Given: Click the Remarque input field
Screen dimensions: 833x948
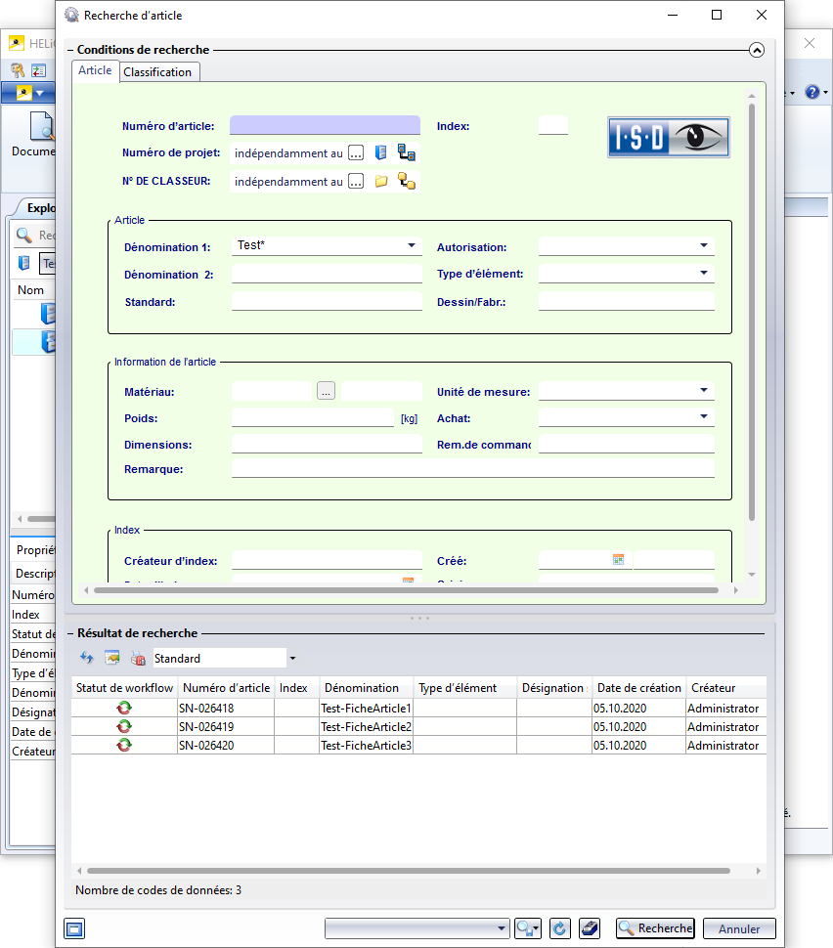Looking at the screenshot, I should coord(473,468).
